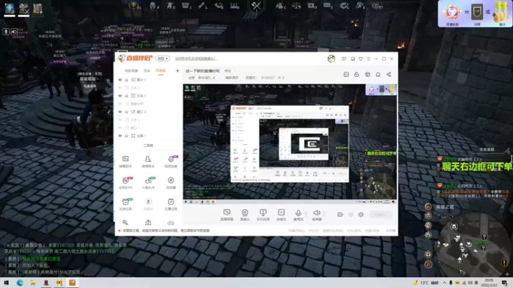This screenshot has width=513, height=288.
Task: Toggle visibility of the 窗口 2 layer
Action: 120,111
